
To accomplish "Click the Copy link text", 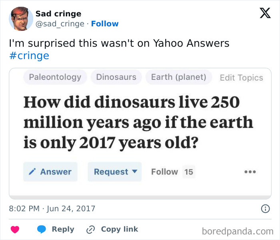I will pos(120,229).
